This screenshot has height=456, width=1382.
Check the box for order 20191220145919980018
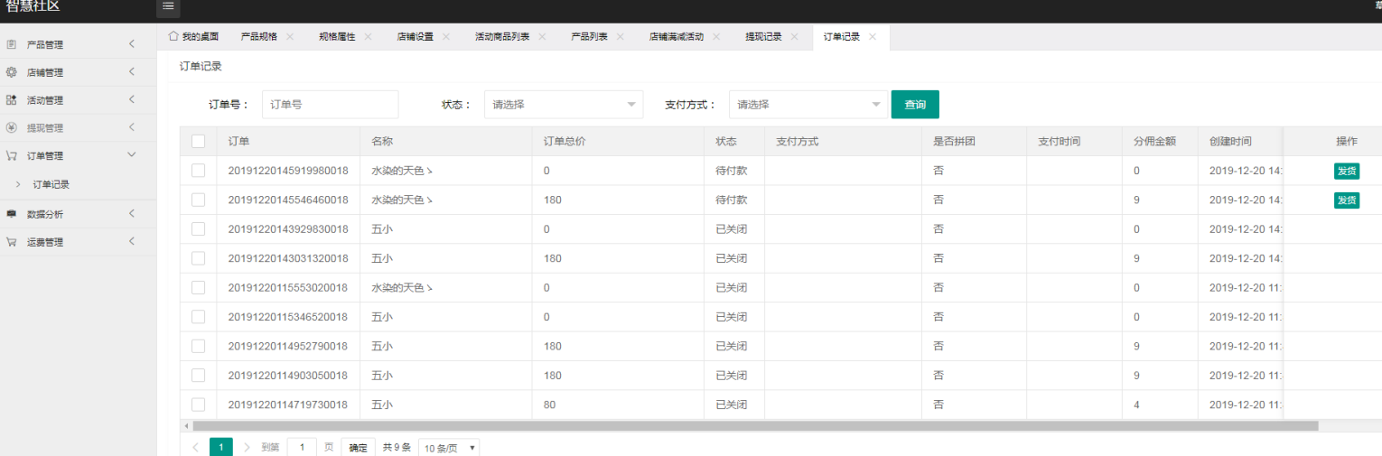coord(199,171)
